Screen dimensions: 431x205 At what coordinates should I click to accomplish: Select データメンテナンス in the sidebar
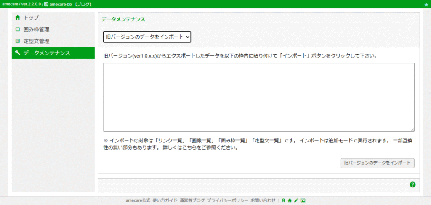tap(53, 53)
